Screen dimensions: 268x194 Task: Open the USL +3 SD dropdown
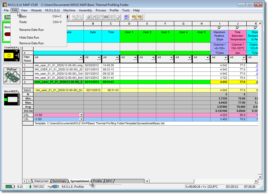pyautogui.click(x=81, y=115)
